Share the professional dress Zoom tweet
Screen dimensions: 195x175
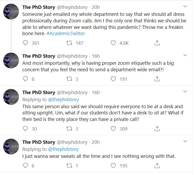click(157, 43)
